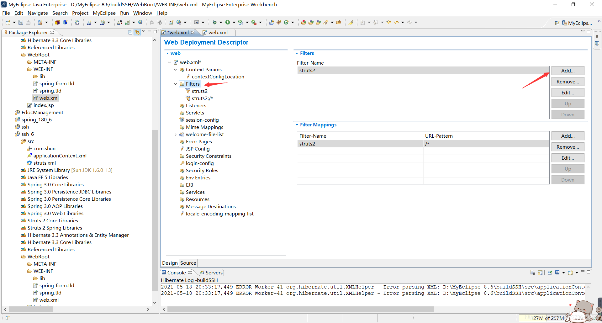
Task: Collapse the Filter Mappings section
Action: coord(297,125)
